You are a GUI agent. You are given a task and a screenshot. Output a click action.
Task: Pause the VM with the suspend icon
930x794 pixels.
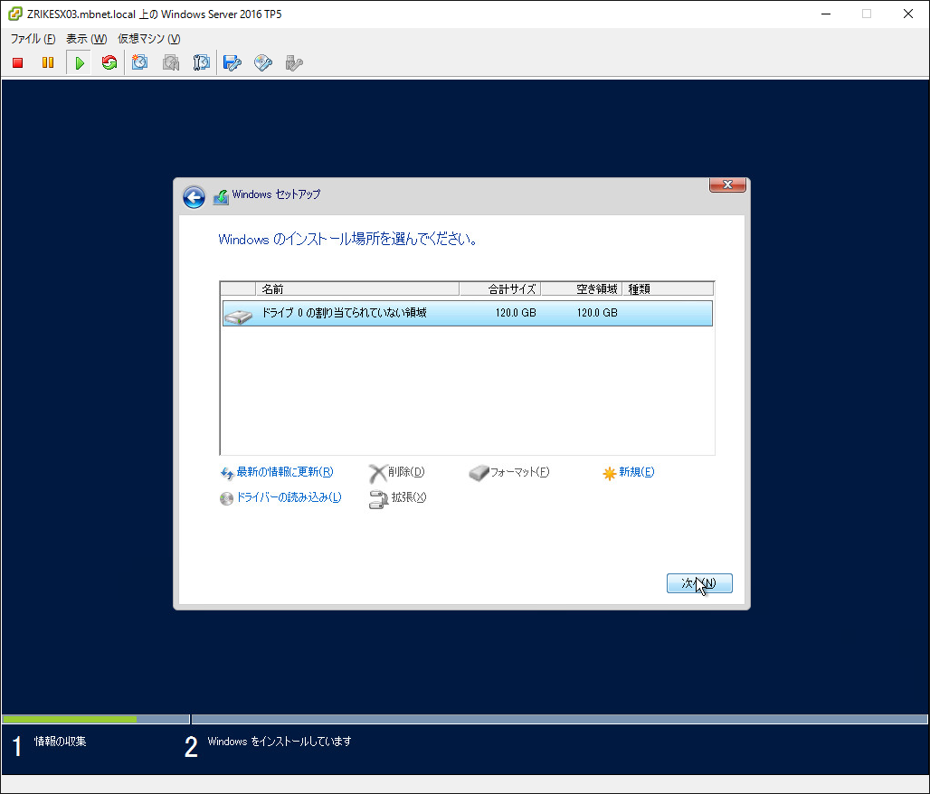click(48, 62)
